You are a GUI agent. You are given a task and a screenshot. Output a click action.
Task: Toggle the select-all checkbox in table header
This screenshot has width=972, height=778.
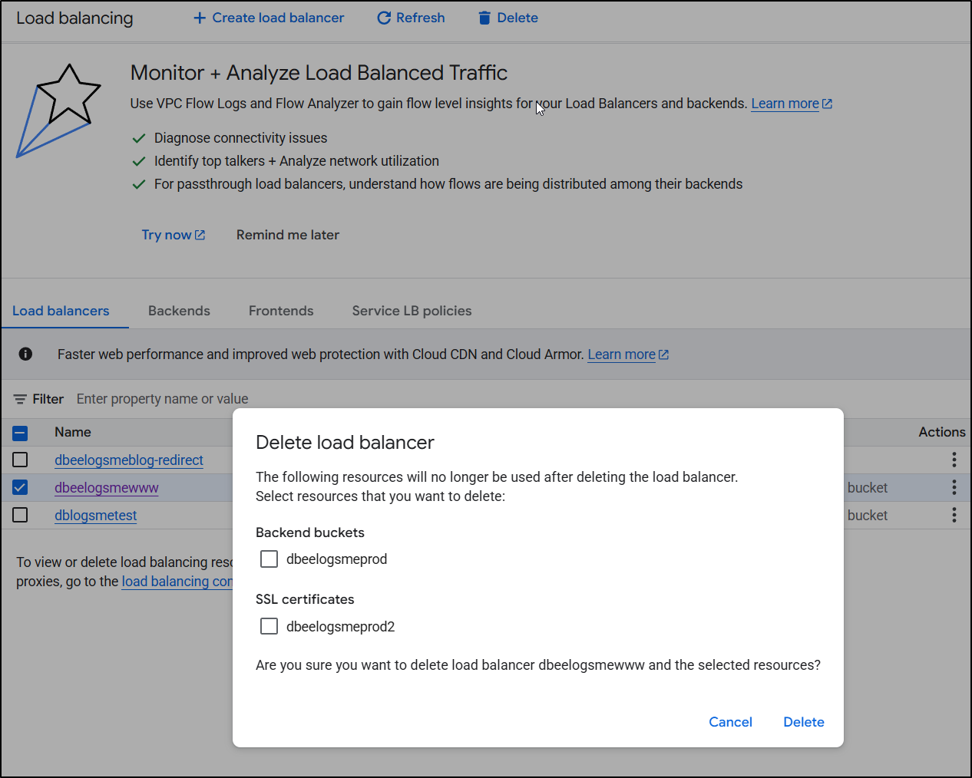coord(21,433)
